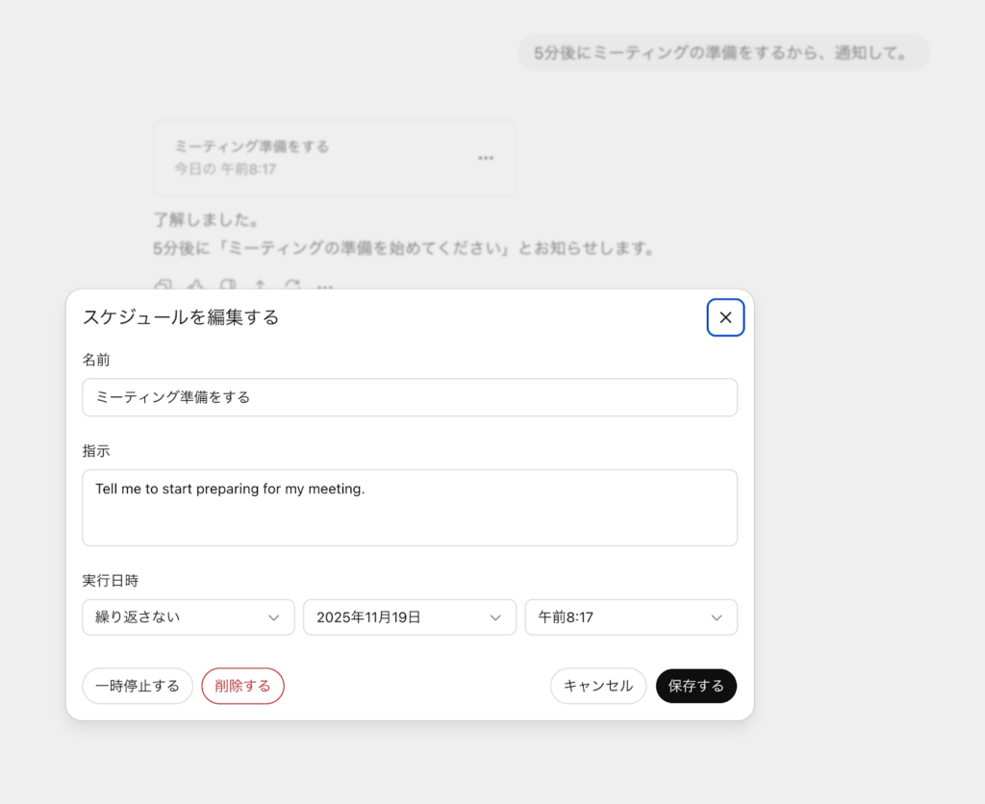
Task: Click the 指示 instructions field
Action: click(x=410, y=508)
